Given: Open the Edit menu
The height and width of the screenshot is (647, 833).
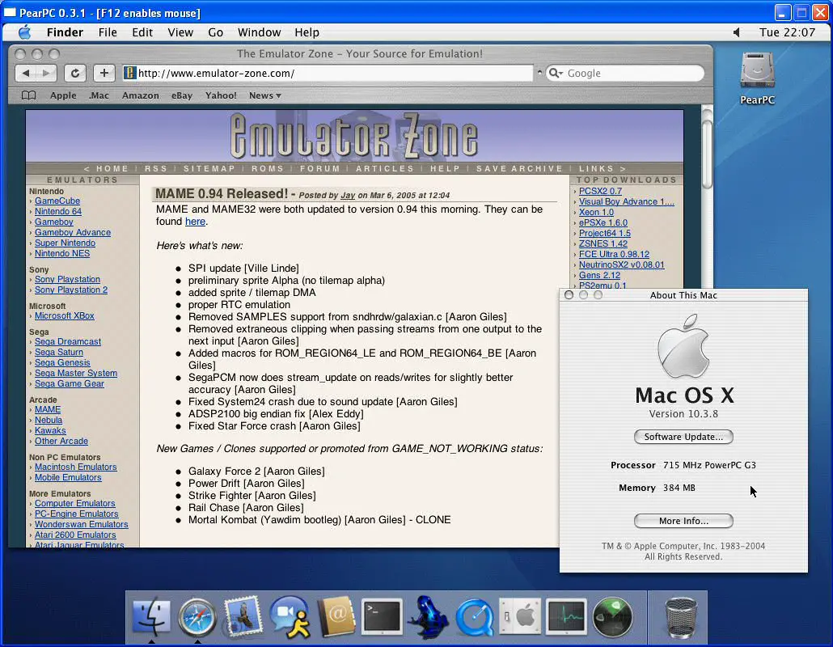Looking at the screenshot, I should [142, 32].
